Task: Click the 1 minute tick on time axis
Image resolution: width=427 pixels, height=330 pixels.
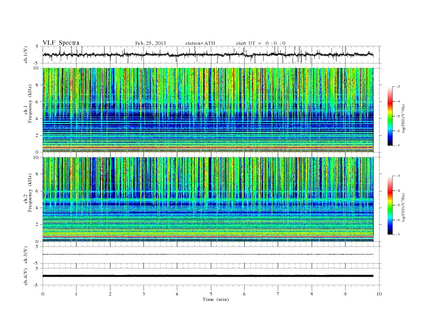Action: pos(76,294)
